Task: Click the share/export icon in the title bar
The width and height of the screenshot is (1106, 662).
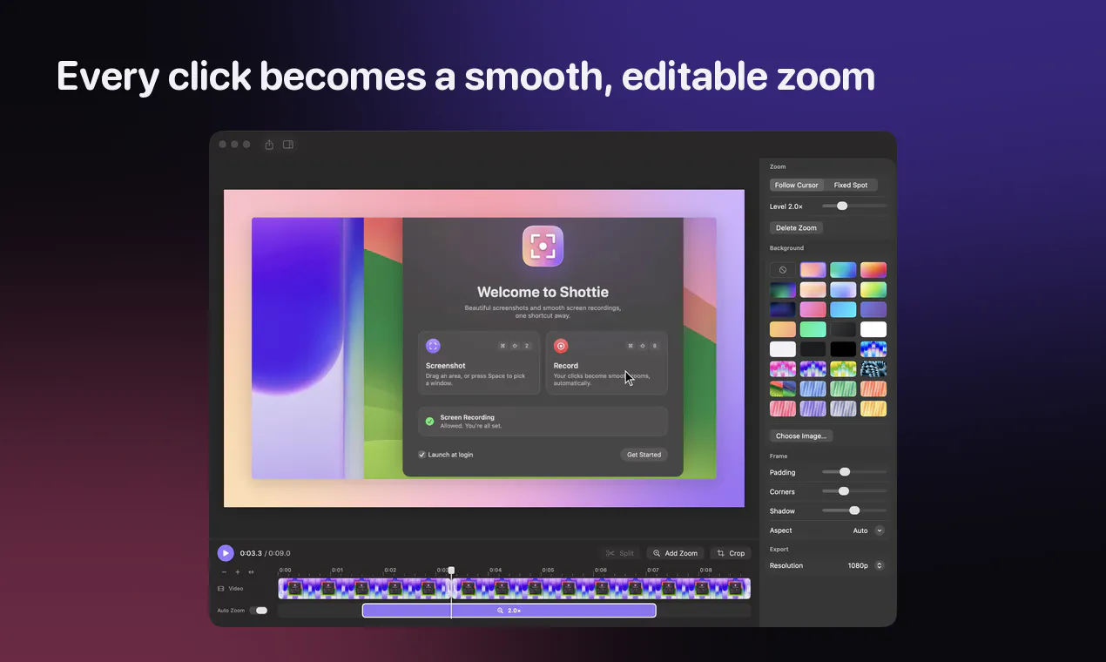Action: pyautogui.click(x=270, y=145)
